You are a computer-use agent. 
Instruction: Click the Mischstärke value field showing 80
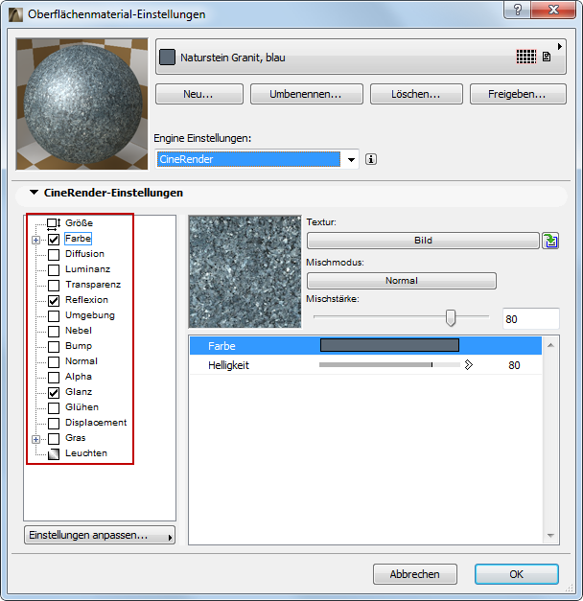coord(531,318)
